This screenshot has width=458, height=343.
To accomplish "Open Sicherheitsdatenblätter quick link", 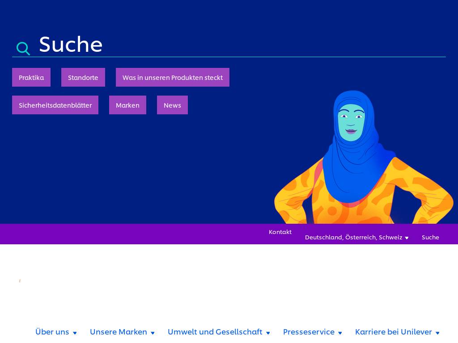I will 55,105.
